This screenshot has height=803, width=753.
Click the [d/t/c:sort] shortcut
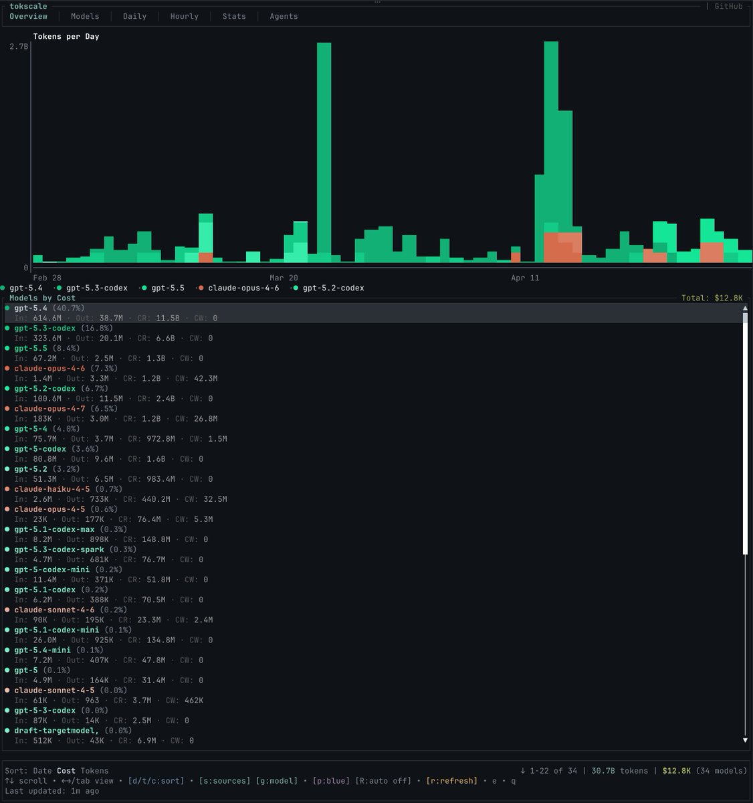click(156, 781)
